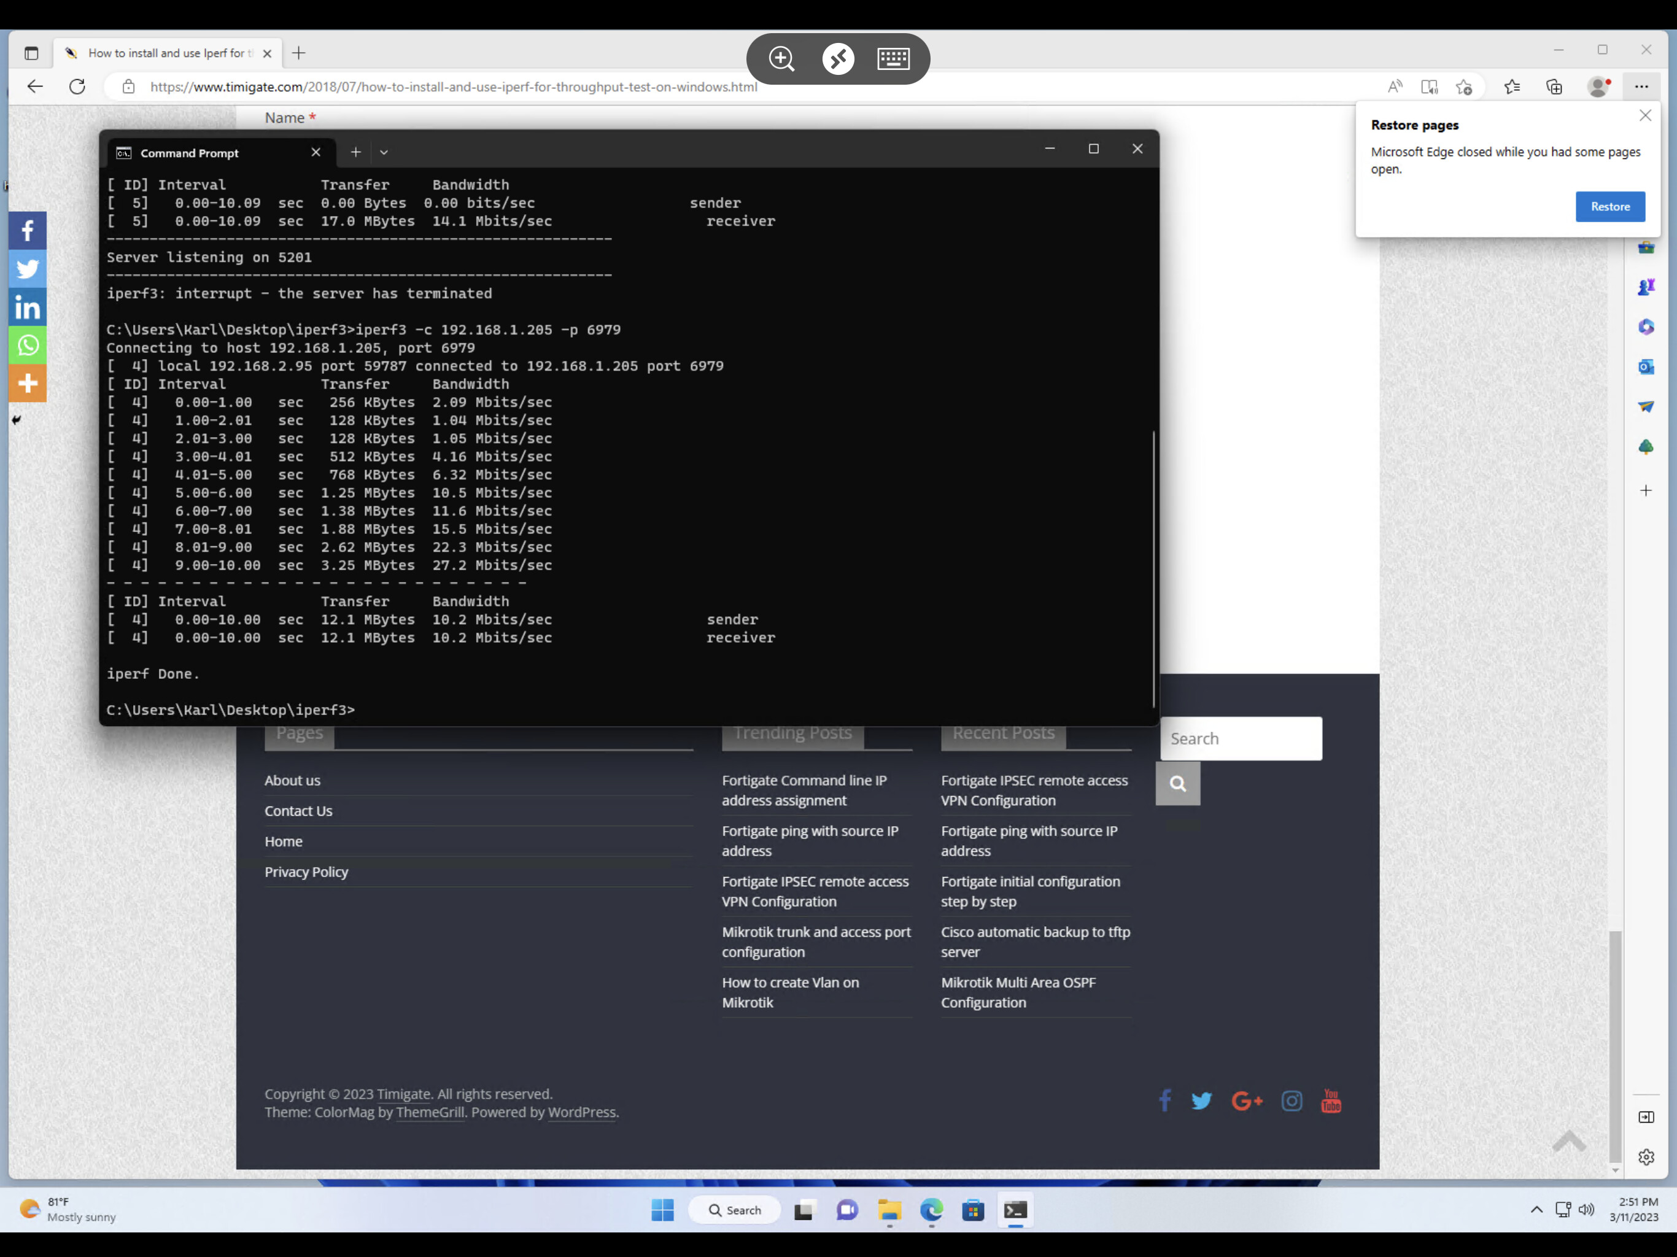Add new Command Prompt tab
1677x1257 pixels.
[x=355, y=152]
